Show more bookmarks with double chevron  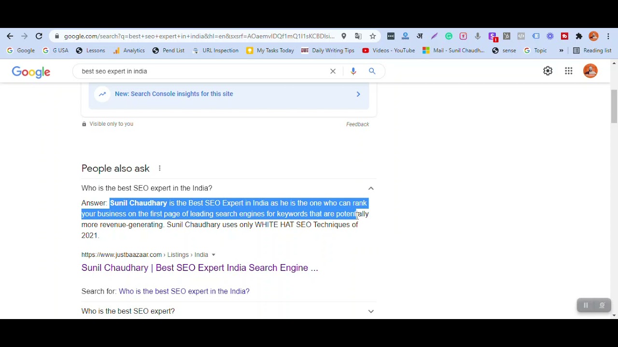tap(561, 51)
